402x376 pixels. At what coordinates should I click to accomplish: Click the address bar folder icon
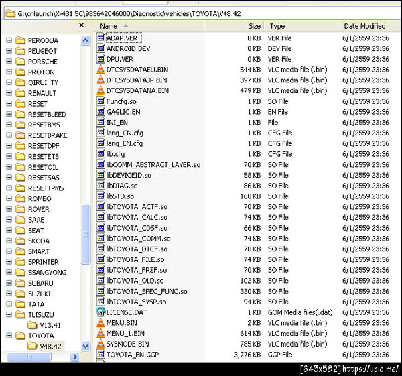11,13
